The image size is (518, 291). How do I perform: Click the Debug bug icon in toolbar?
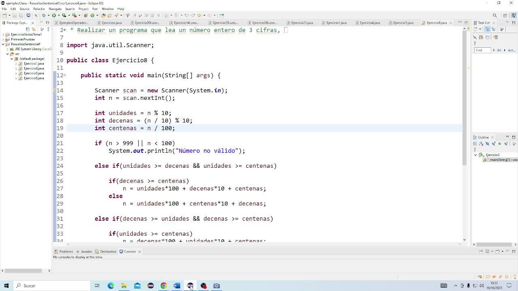pyautogui.click(x=43, y=15)
